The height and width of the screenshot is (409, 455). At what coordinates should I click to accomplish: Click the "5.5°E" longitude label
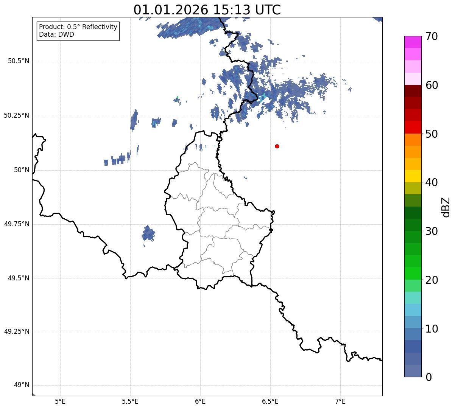pyautogui.click(x=130, y=401)
